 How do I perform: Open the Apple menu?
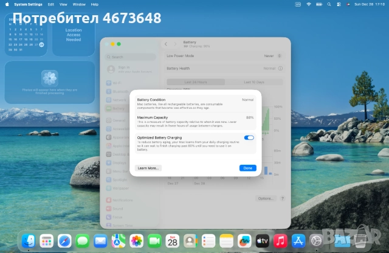(7, 4)
